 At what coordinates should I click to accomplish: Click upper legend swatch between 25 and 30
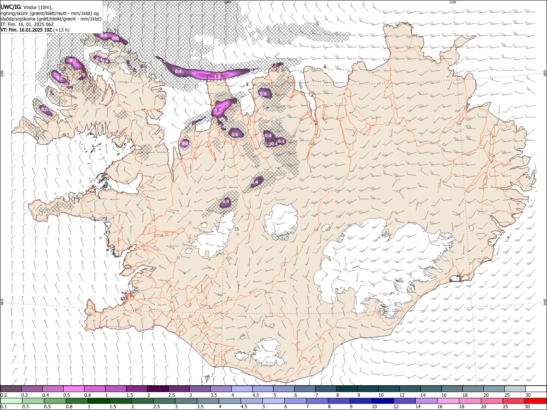point(514,389)
